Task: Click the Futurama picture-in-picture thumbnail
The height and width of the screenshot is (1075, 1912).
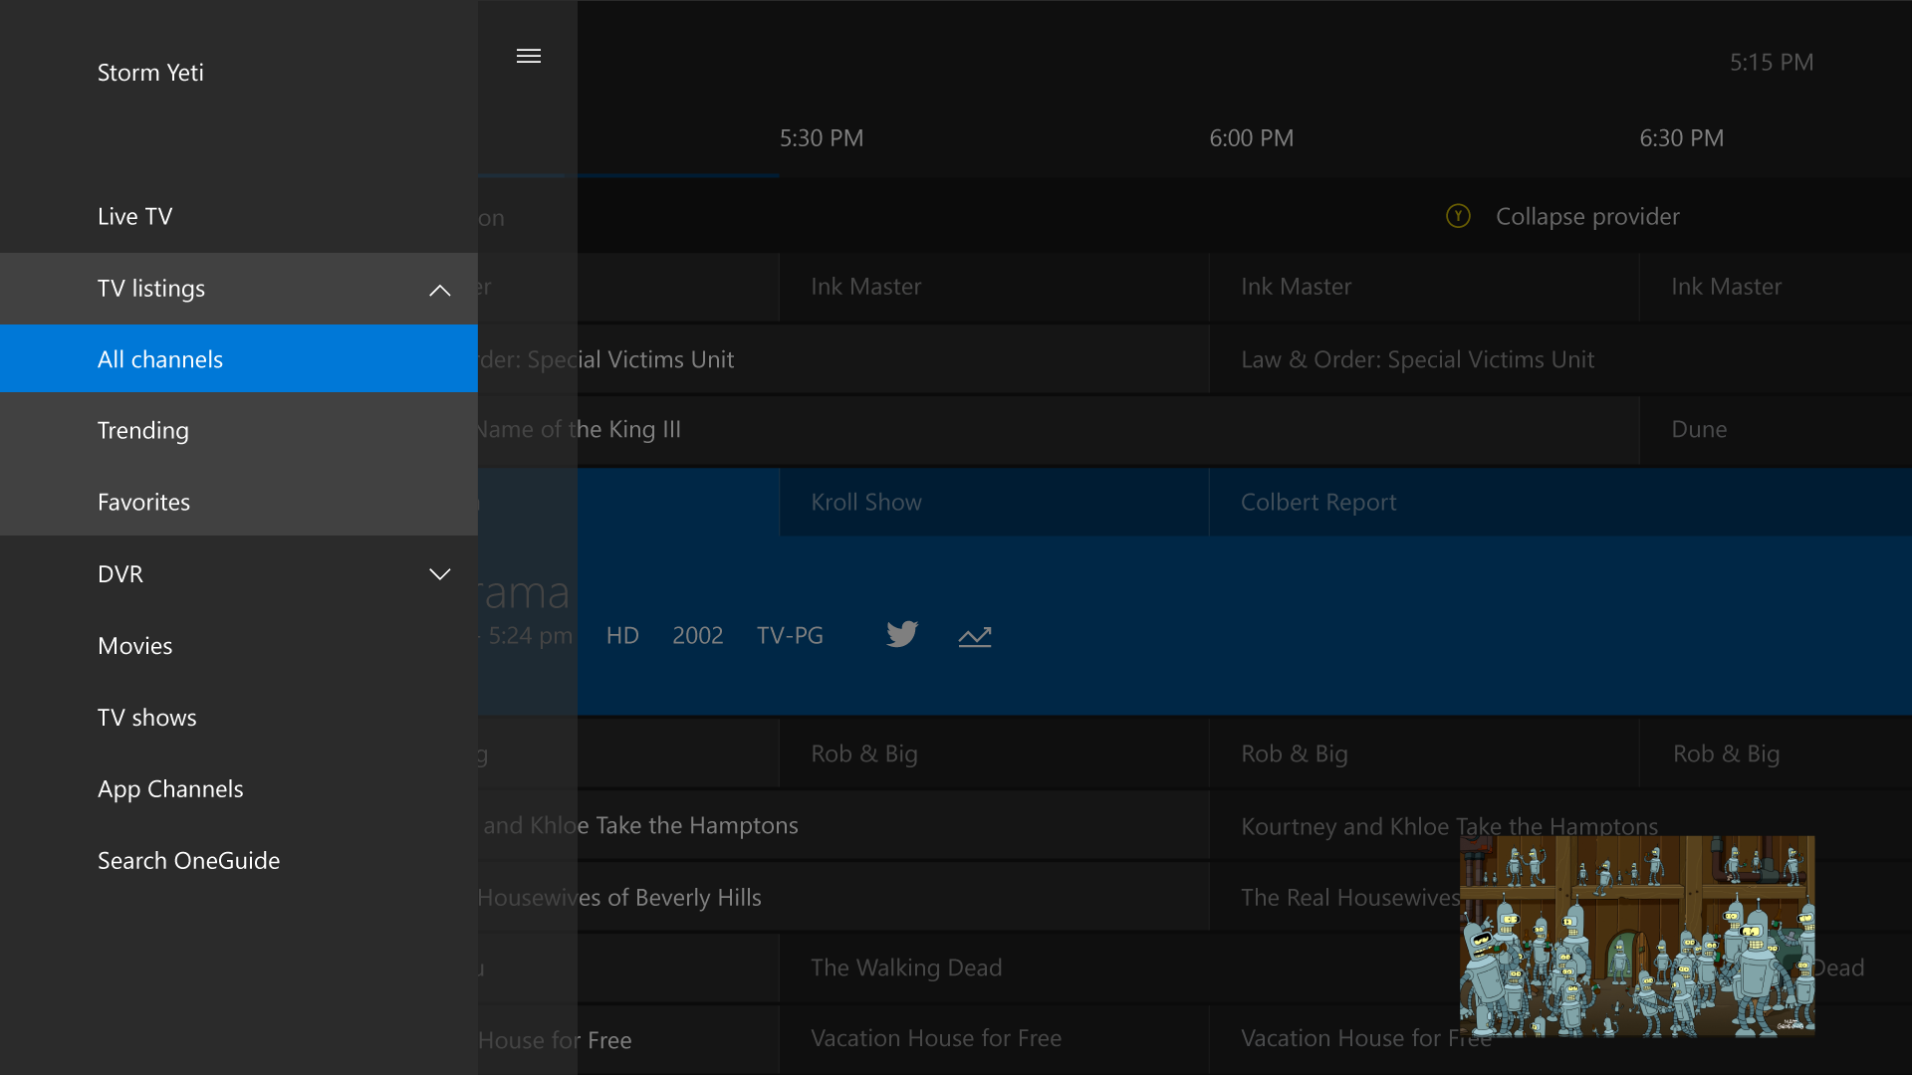Action: (x=1636, y=936)
